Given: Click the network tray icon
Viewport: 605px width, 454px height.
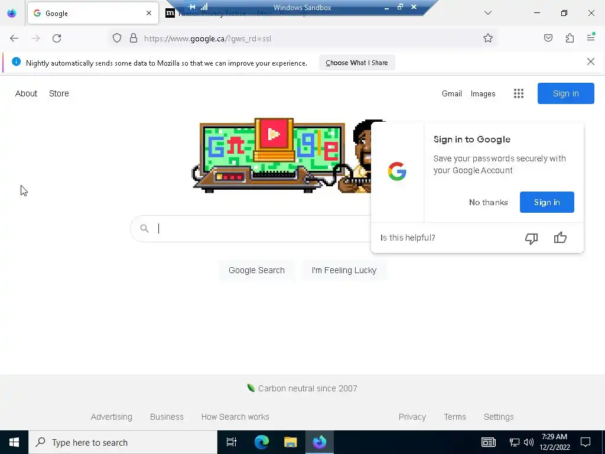Looking at the screenshot, I should tap(515, 442).
